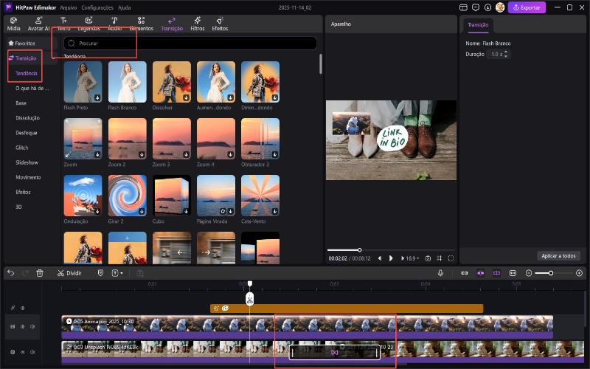Open the crop tool under the preview
This screenshot has height=369, width=590.
pos(439,258)
